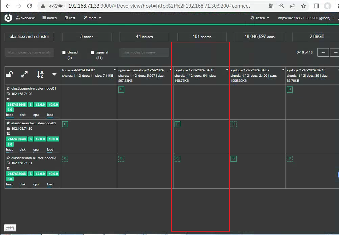Click the 18,046,597 docs summary box
This screenshot has width=339, height=235.
click(x=259, y=37)
